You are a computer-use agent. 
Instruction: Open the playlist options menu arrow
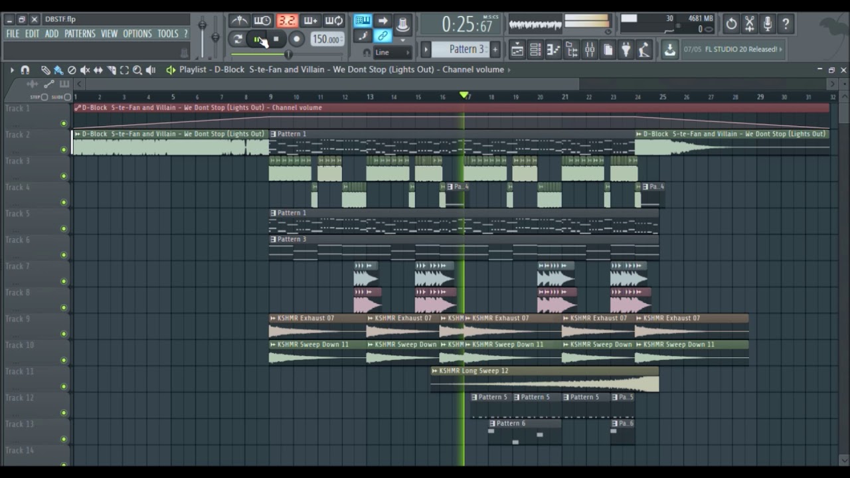click(x=11, y=70)
